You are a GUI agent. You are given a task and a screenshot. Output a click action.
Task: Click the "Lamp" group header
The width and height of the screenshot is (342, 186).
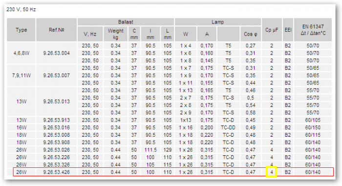pyautogui.click(x=218, y=22)
